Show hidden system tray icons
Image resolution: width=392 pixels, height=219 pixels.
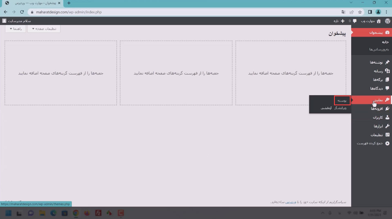[323, 213]
